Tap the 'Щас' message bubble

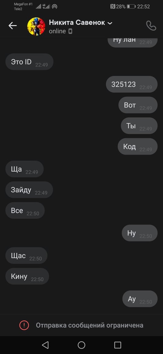(x=27, y=256)
